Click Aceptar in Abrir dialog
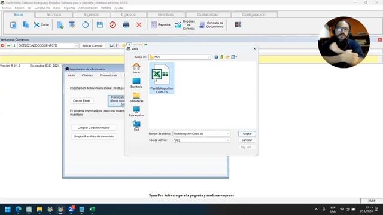The height and width of the screenshot is (215, 383). click(x=247, y=134)
